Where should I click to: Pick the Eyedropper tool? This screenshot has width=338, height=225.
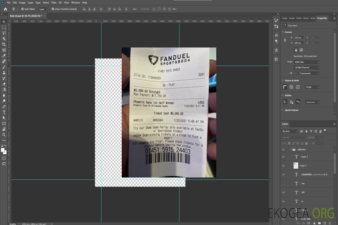[x=4, y=56]
